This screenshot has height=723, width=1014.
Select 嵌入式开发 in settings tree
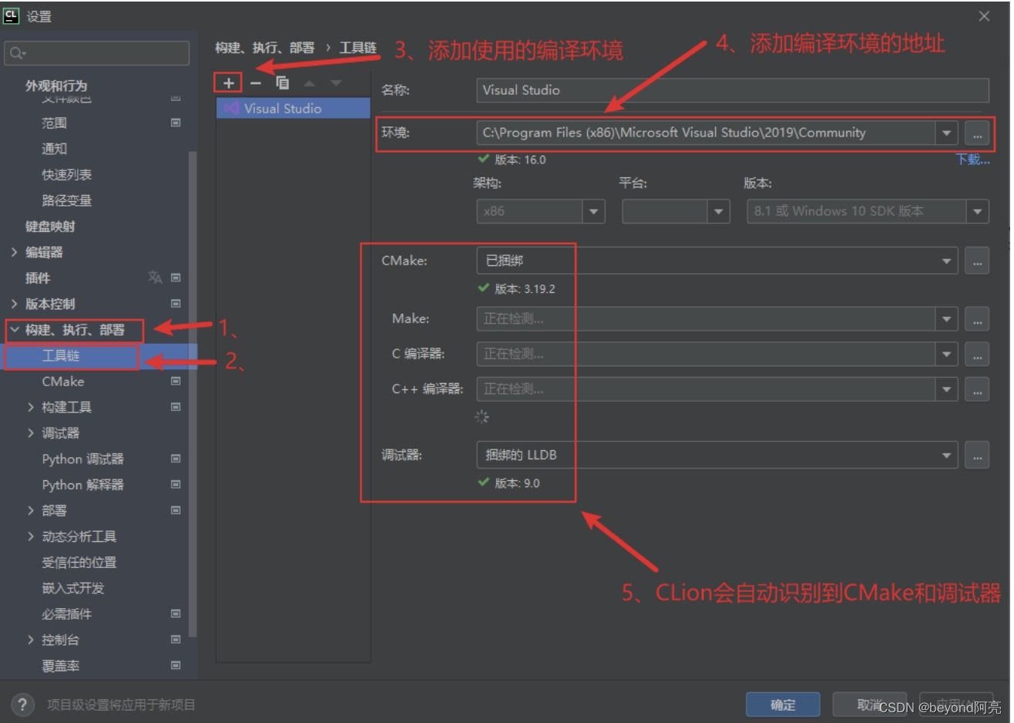tap(72, 588)
